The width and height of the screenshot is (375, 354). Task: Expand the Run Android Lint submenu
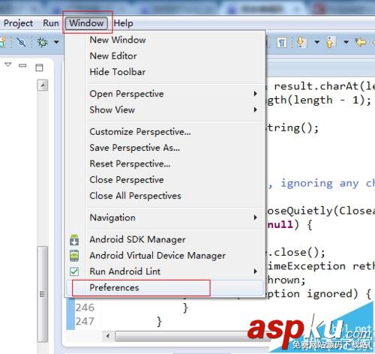(164, 271)
